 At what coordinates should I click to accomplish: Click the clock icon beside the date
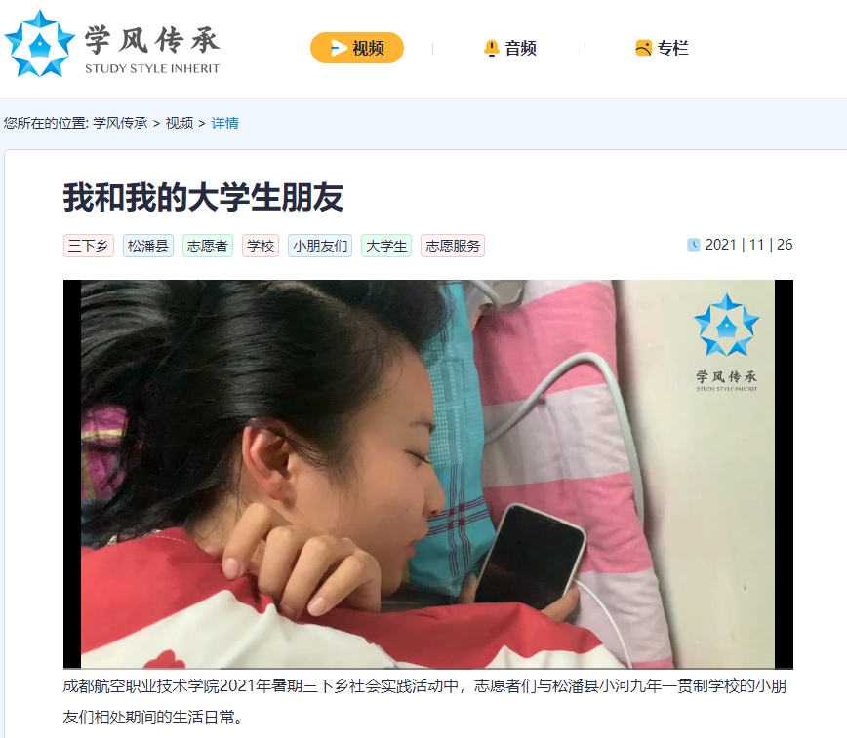pos(693,245)
